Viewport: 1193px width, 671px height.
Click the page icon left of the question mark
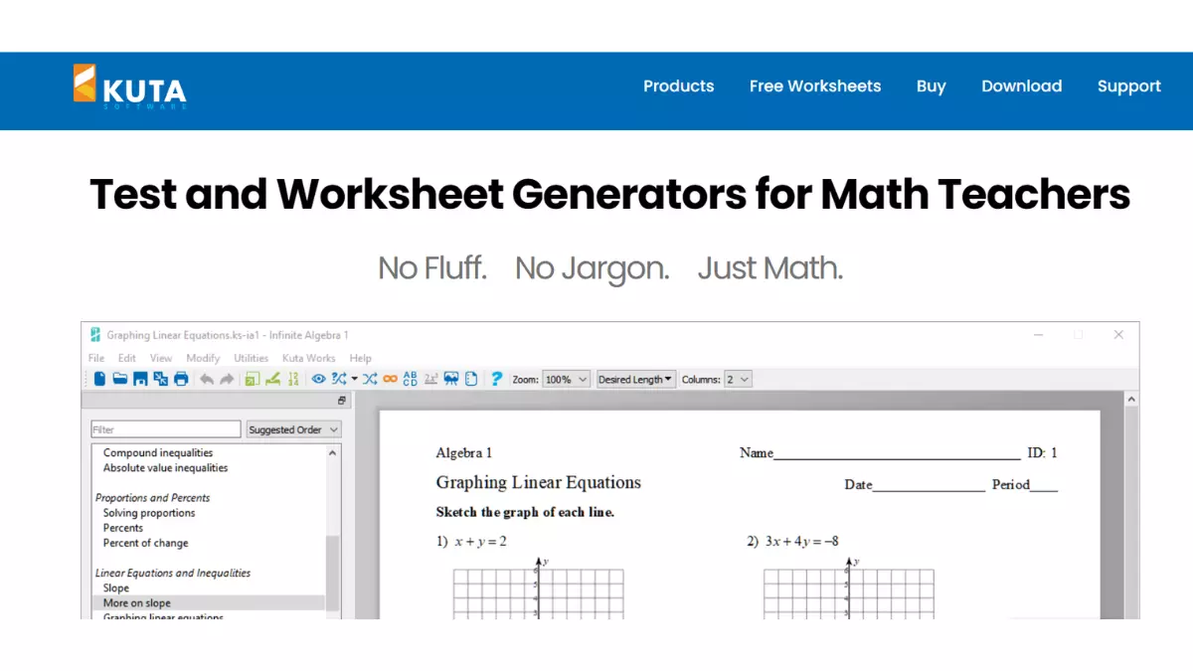(x=471, y=379)
